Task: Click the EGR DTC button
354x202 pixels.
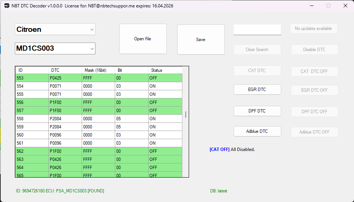Action: click(x=257, y=90)
